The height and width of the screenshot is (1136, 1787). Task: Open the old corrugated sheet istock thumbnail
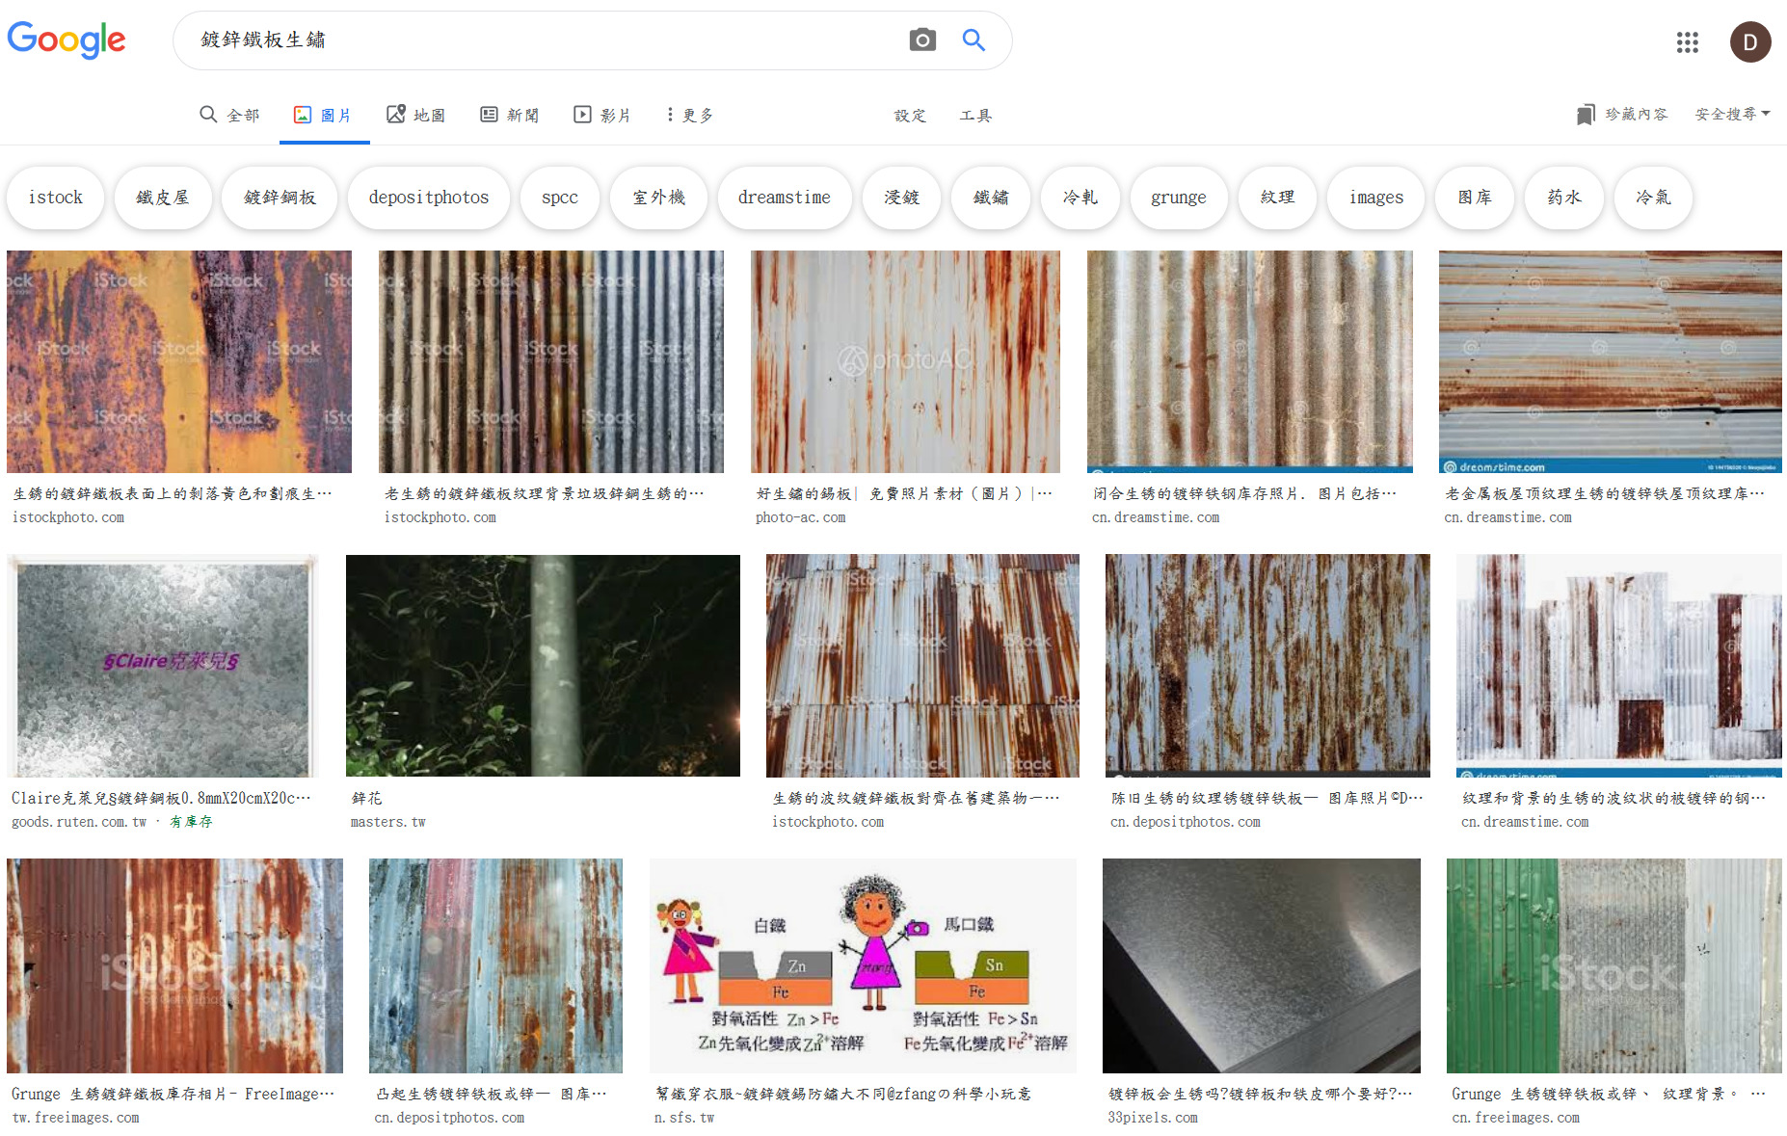tap(551, 362)
